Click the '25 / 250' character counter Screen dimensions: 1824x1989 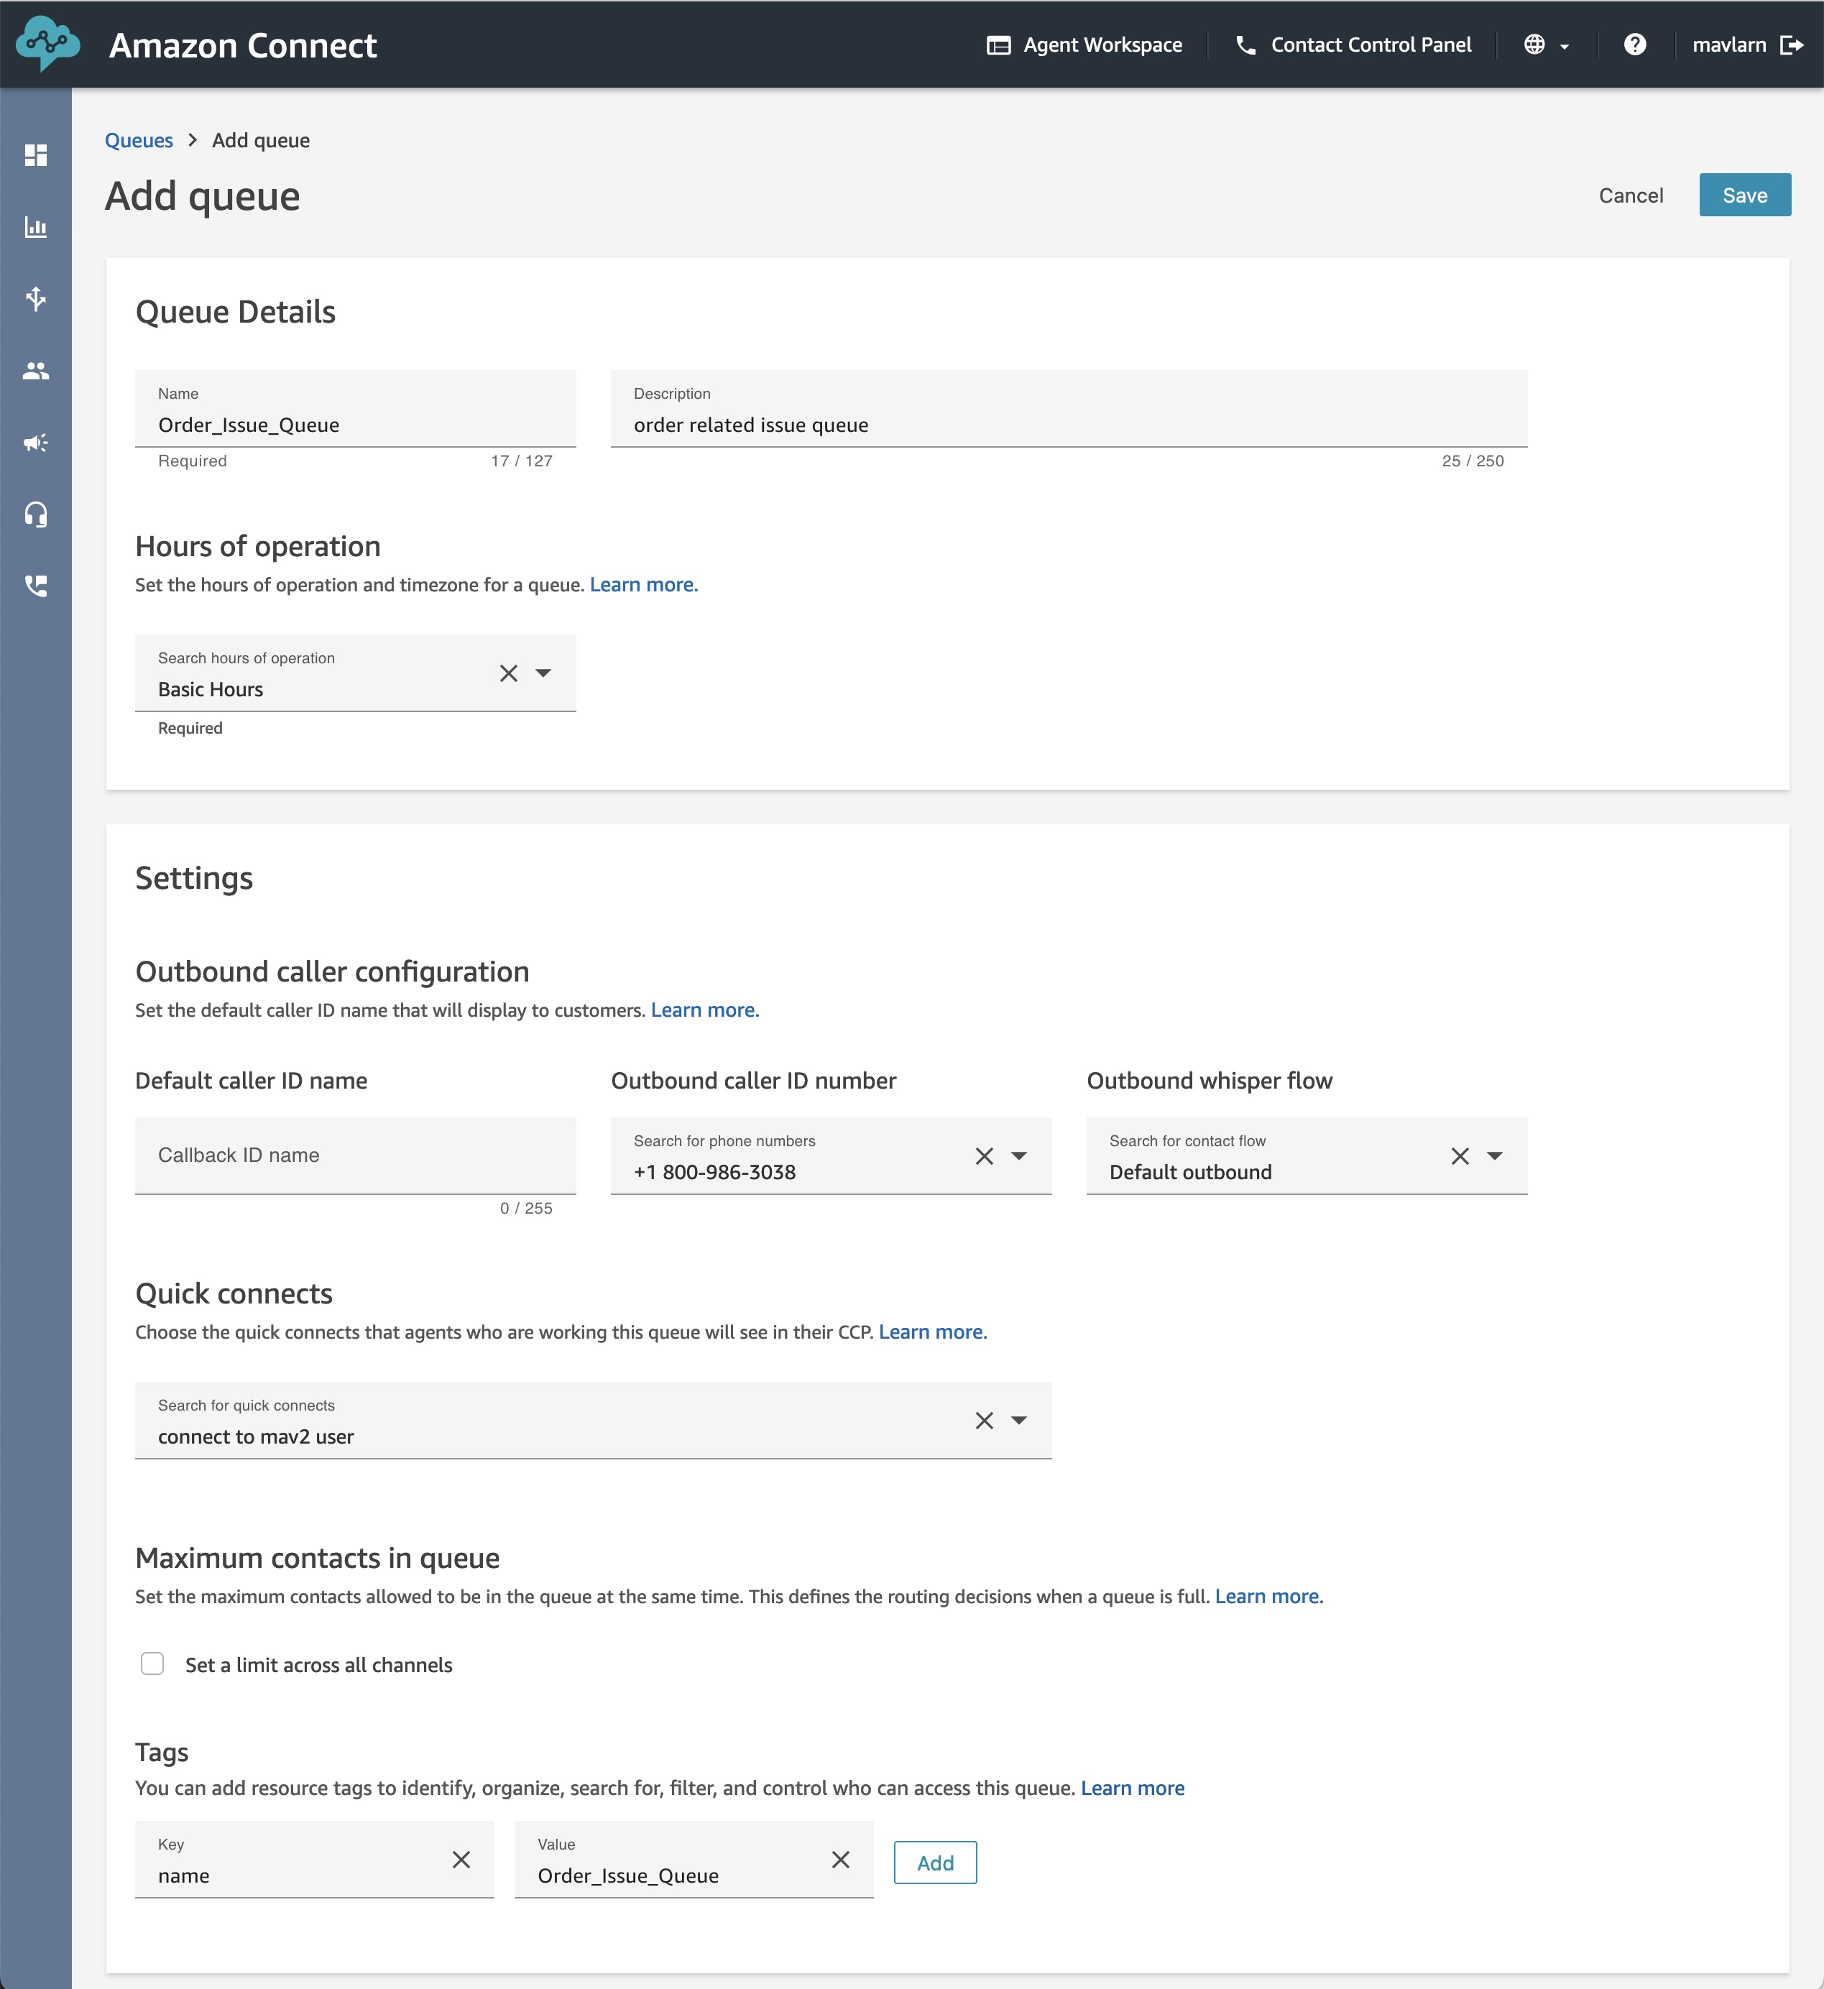coord(1473,461)
